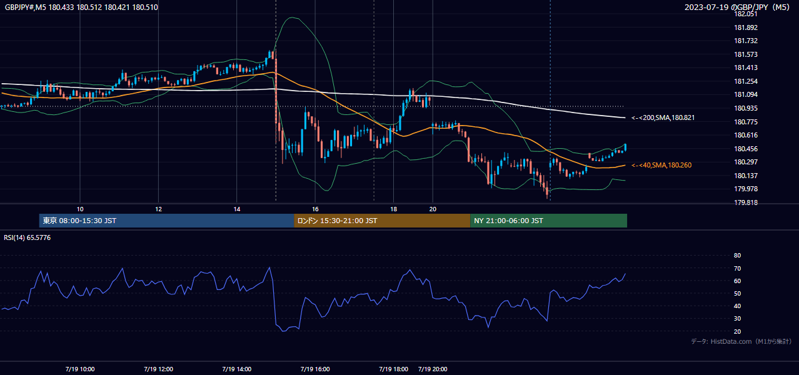This screenshot has width=799, height=375.
Task: Click the RSI 20 level label
Action: [x=737, y=331]
